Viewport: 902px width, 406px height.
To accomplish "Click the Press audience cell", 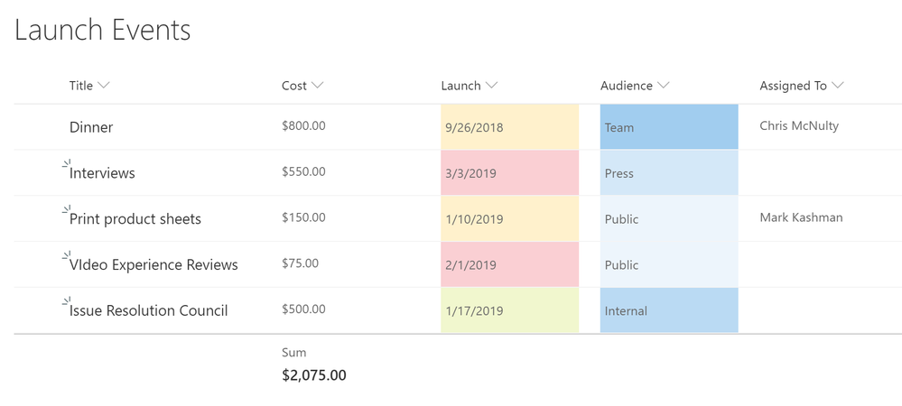I will click(x=669, y=173).
